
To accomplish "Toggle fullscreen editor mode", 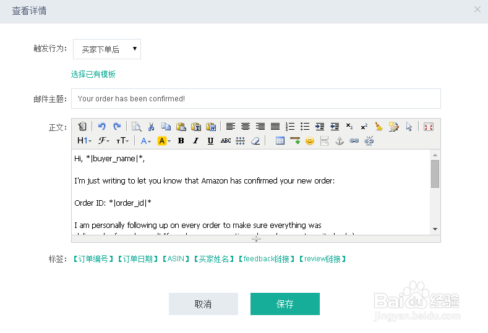I will (x=429, y=127).
